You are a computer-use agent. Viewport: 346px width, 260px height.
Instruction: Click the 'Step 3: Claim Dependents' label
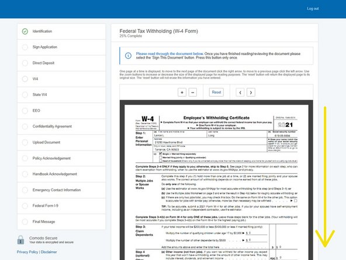tap(144, 231)
